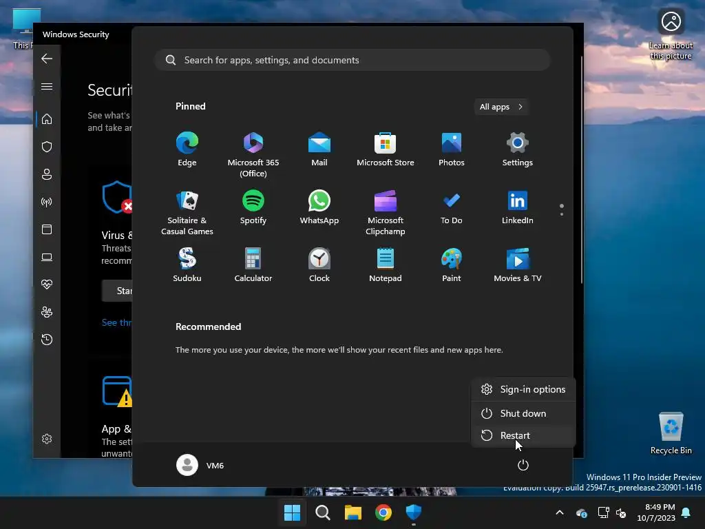Open the Clock app
The width and height of the screenshot is (705, 529).
coord(319,265)
